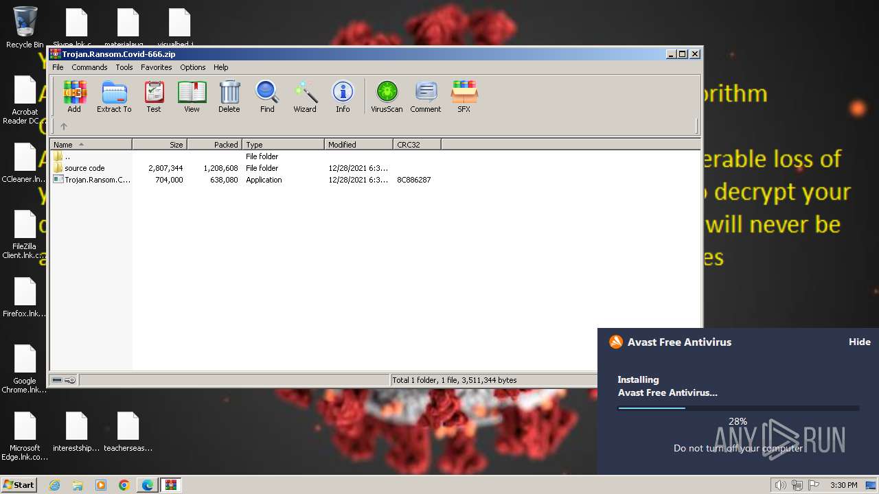Open Chrome from the taskbar
Viewport: 879px width, 494px height.
pyautogui.click(x=124, y=485)
